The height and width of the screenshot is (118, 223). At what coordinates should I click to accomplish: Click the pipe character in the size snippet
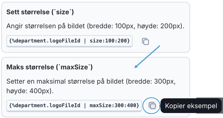point(86,41)
